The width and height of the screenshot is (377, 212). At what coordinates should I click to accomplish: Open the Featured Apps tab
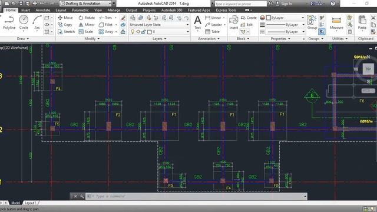coord(199,10)
